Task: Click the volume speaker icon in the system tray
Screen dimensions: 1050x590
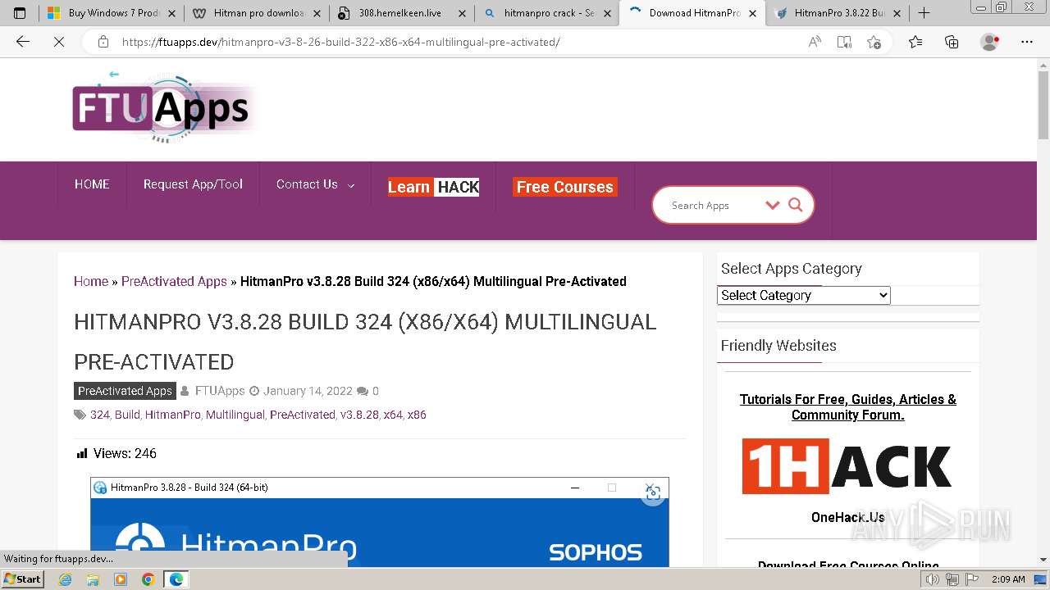Action: (x=933, y=579)
